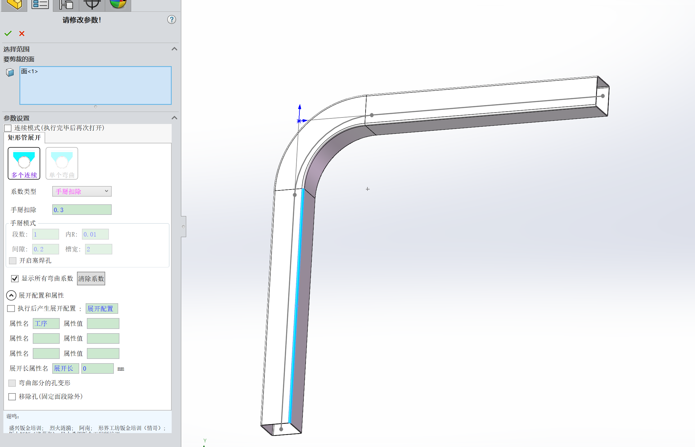The height and width of the screenshot is (447, 695).
Task: Toggle 弯曲部分的孔变形 checkbox
Action: 12,383
